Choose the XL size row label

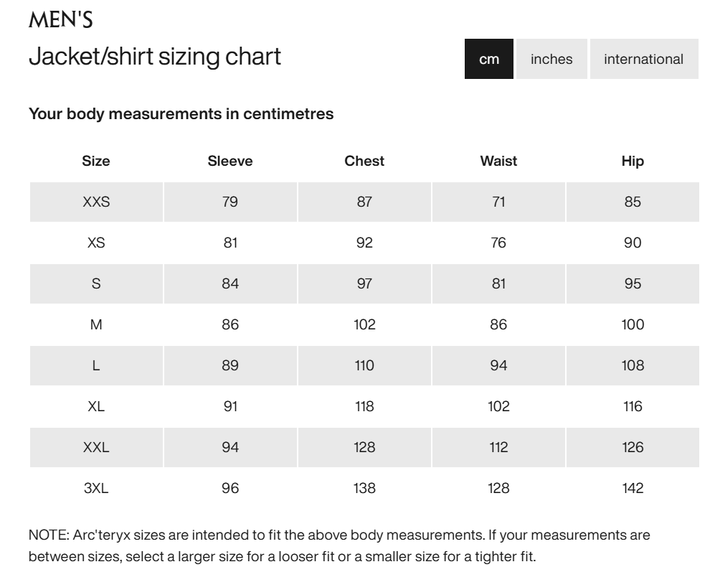point(96,406)
